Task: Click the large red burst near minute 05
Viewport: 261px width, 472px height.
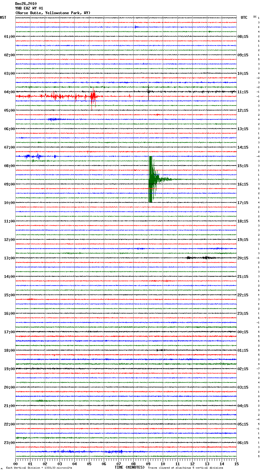Action: (93, 97)
